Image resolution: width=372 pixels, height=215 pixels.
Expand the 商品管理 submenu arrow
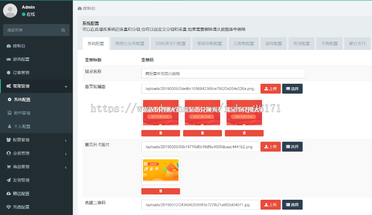(66, 168)
